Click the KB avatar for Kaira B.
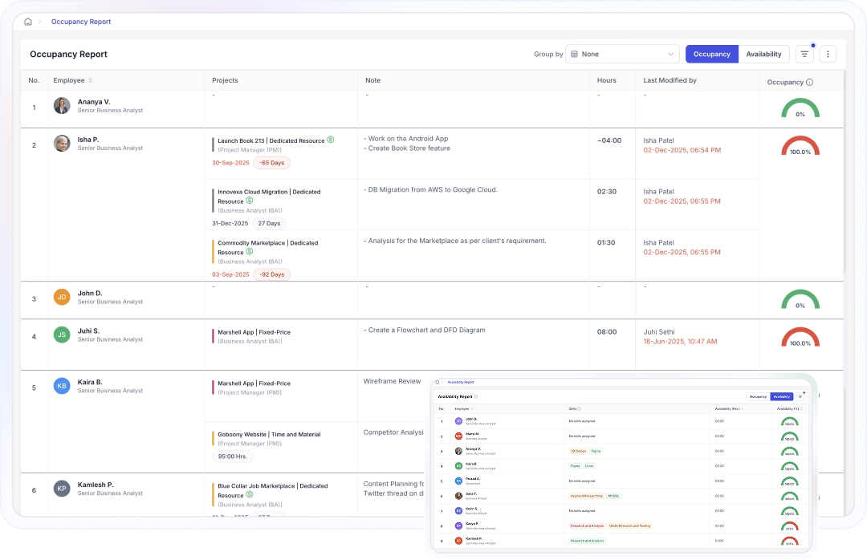The height and width of the screenshot is (560, 867). coord(62,386)
